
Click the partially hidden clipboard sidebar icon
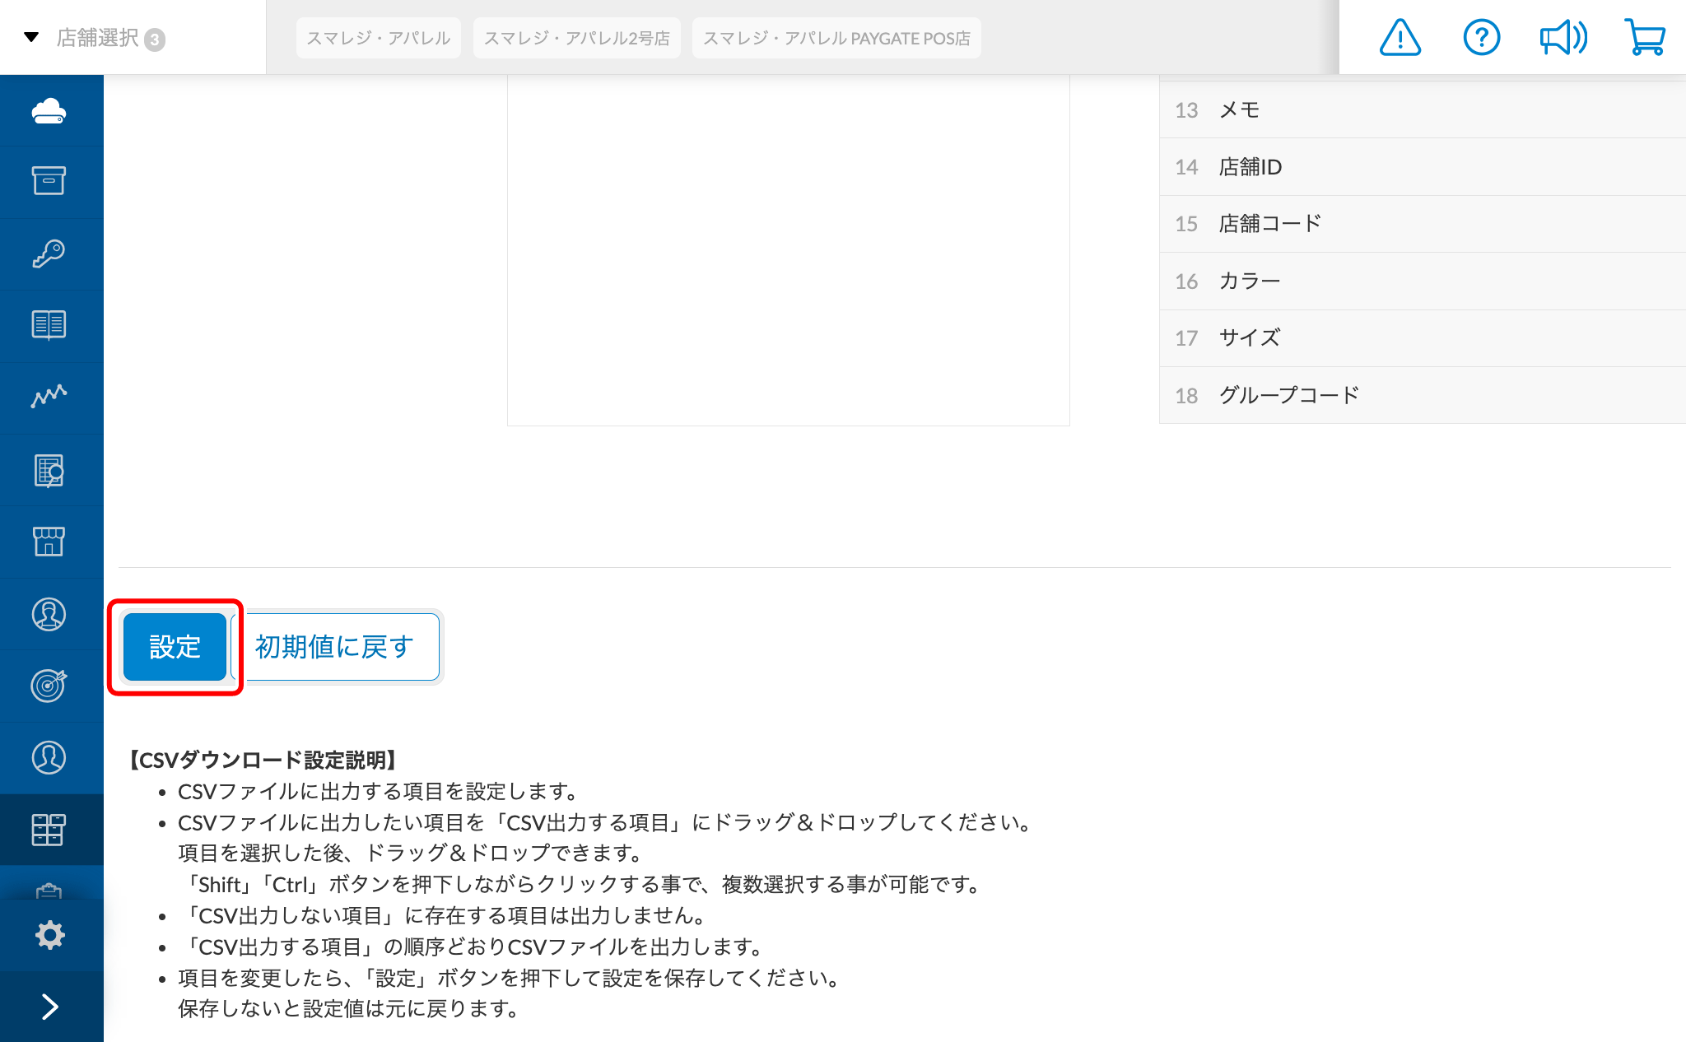[x=49, y=891]
